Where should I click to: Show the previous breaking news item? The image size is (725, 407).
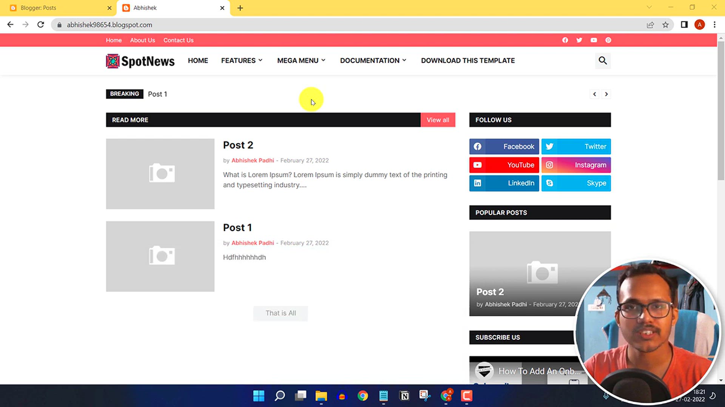coord(594,94)
